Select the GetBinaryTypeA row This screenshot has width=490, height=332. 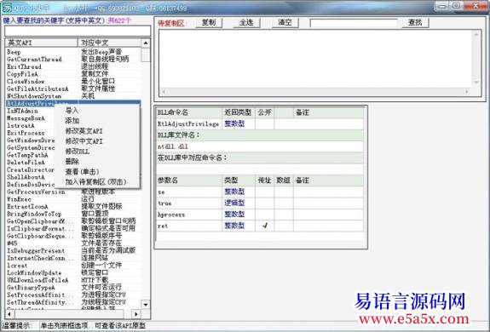73,288
